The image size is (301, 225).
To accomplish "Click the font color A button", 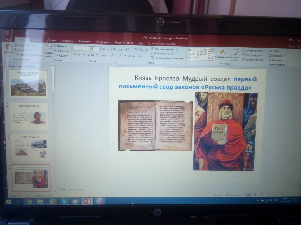I will (x=112, y=55).
